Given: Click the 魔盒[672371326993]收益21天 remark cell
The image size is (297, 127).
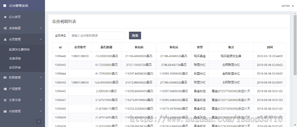Looking at the screenshot, I should click(231, 100).
